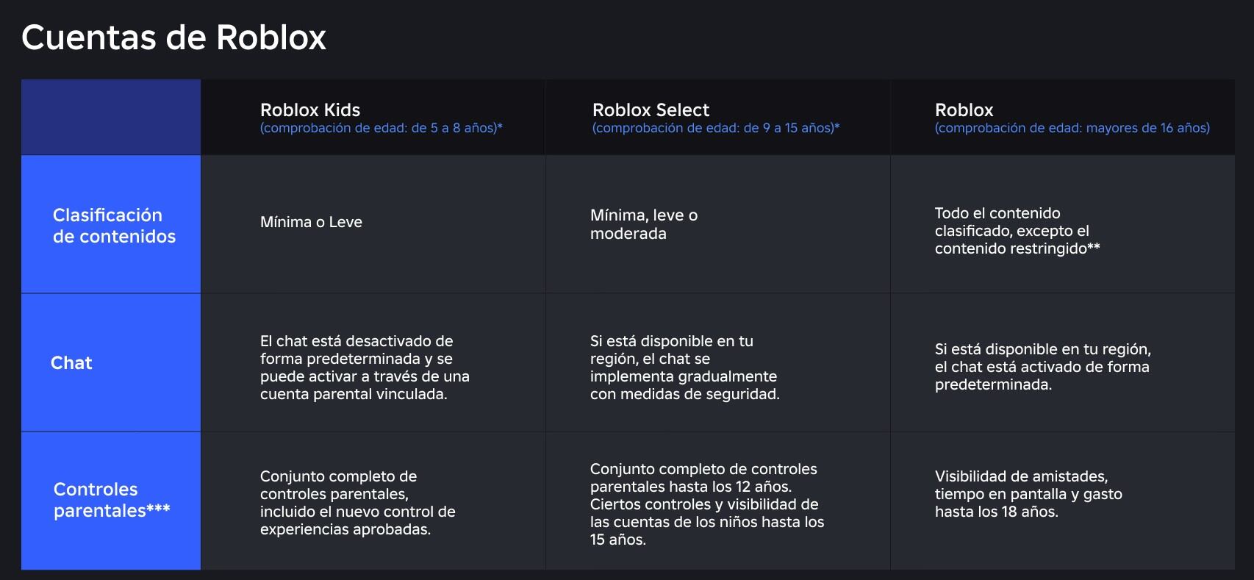
Task: Click the "Mínima o Leve" cell
Action: pyautogui.click(x=311, y=222)
